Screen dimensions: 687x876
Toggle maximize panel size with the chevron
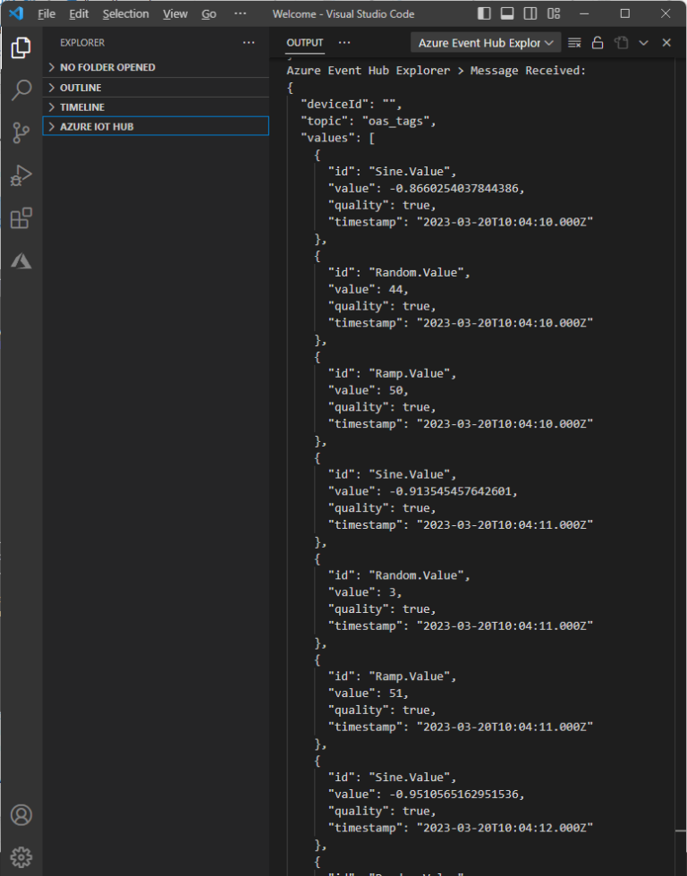coord(643,42)
